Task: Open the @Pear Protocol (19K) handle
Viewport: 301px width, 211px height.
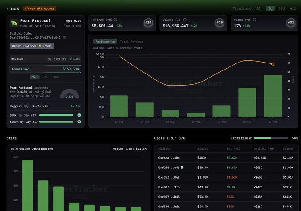Action: pyautogui.click(x=32, y=46)
